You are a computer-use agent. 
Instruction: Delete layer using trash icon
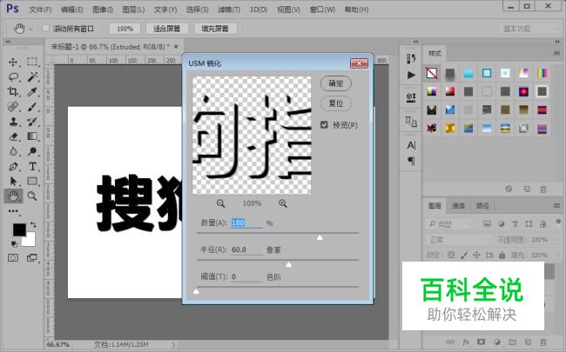[542, 342]
